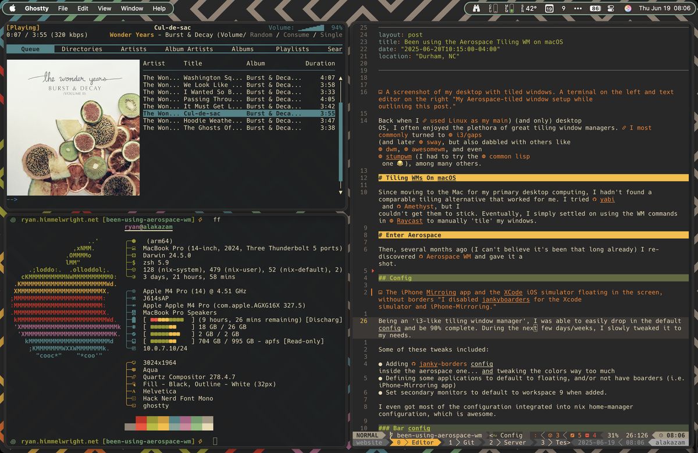This screenshot has height=453, width=698.
Task: Click the stumpwm link in editor
Action: coord(398,156)
